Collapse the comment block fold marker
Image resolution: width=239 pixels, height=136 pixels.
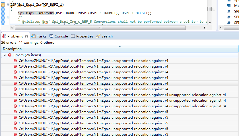click(8, 17)
